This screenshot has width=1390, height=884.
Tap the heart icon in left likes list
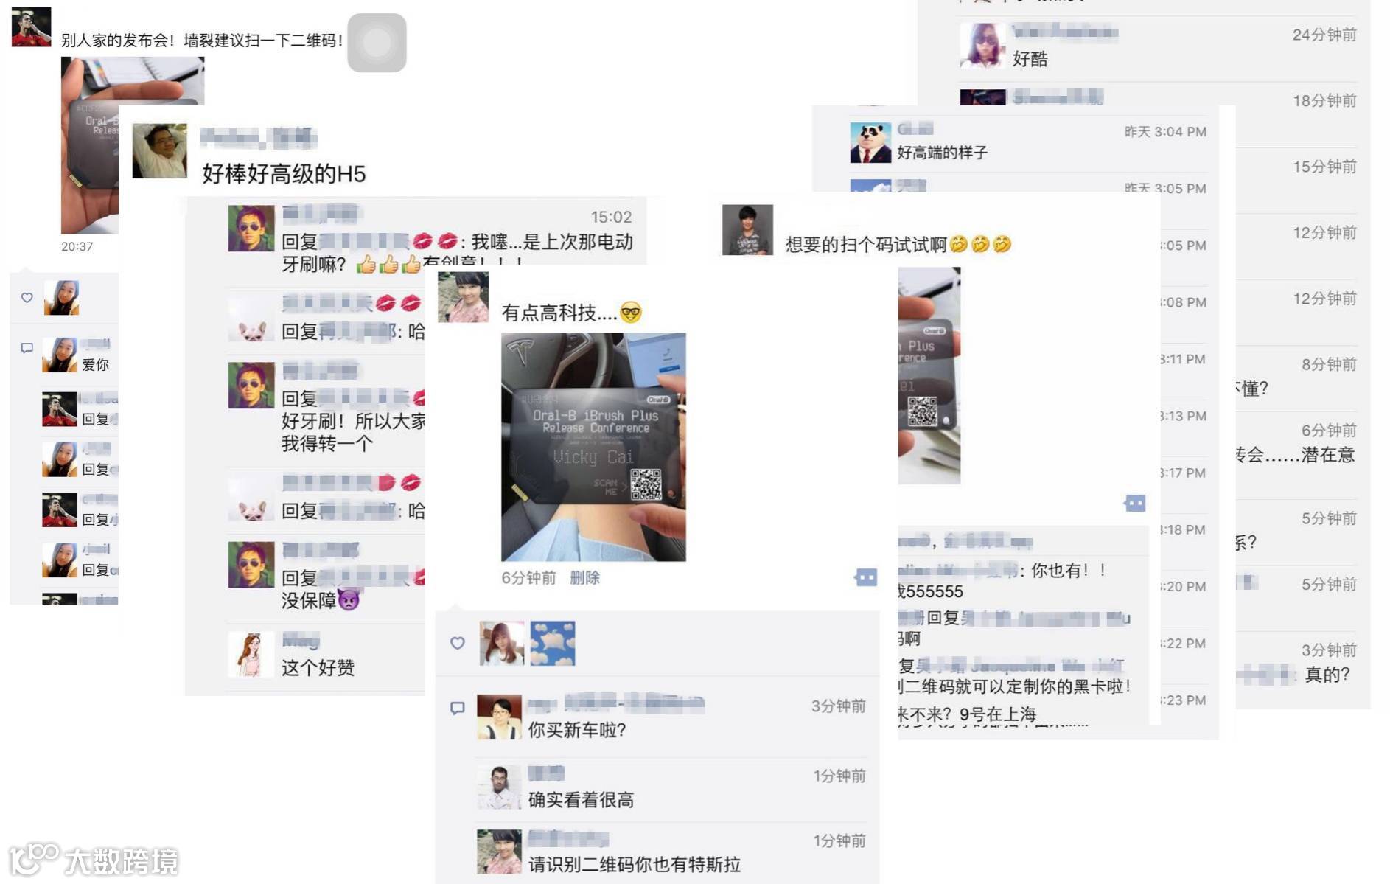(27, 298)
